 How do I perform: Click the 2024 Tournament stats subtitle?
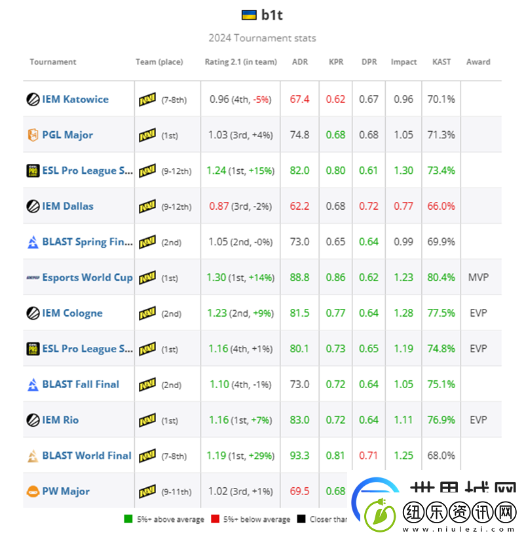pos(262,38)
